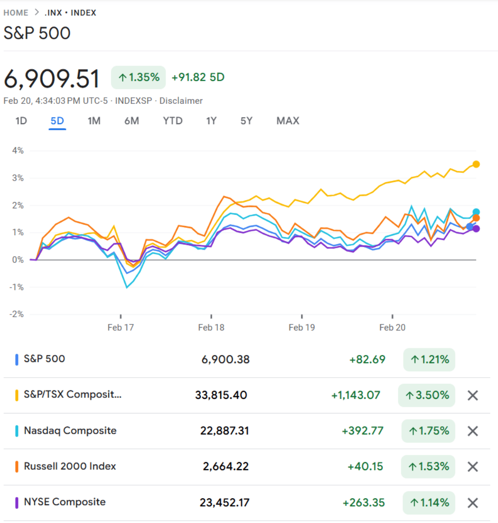Click the yellow S&P/TSX endpoint dot on chart
This screenshot has width=498, height=523.
click(476, 164)
